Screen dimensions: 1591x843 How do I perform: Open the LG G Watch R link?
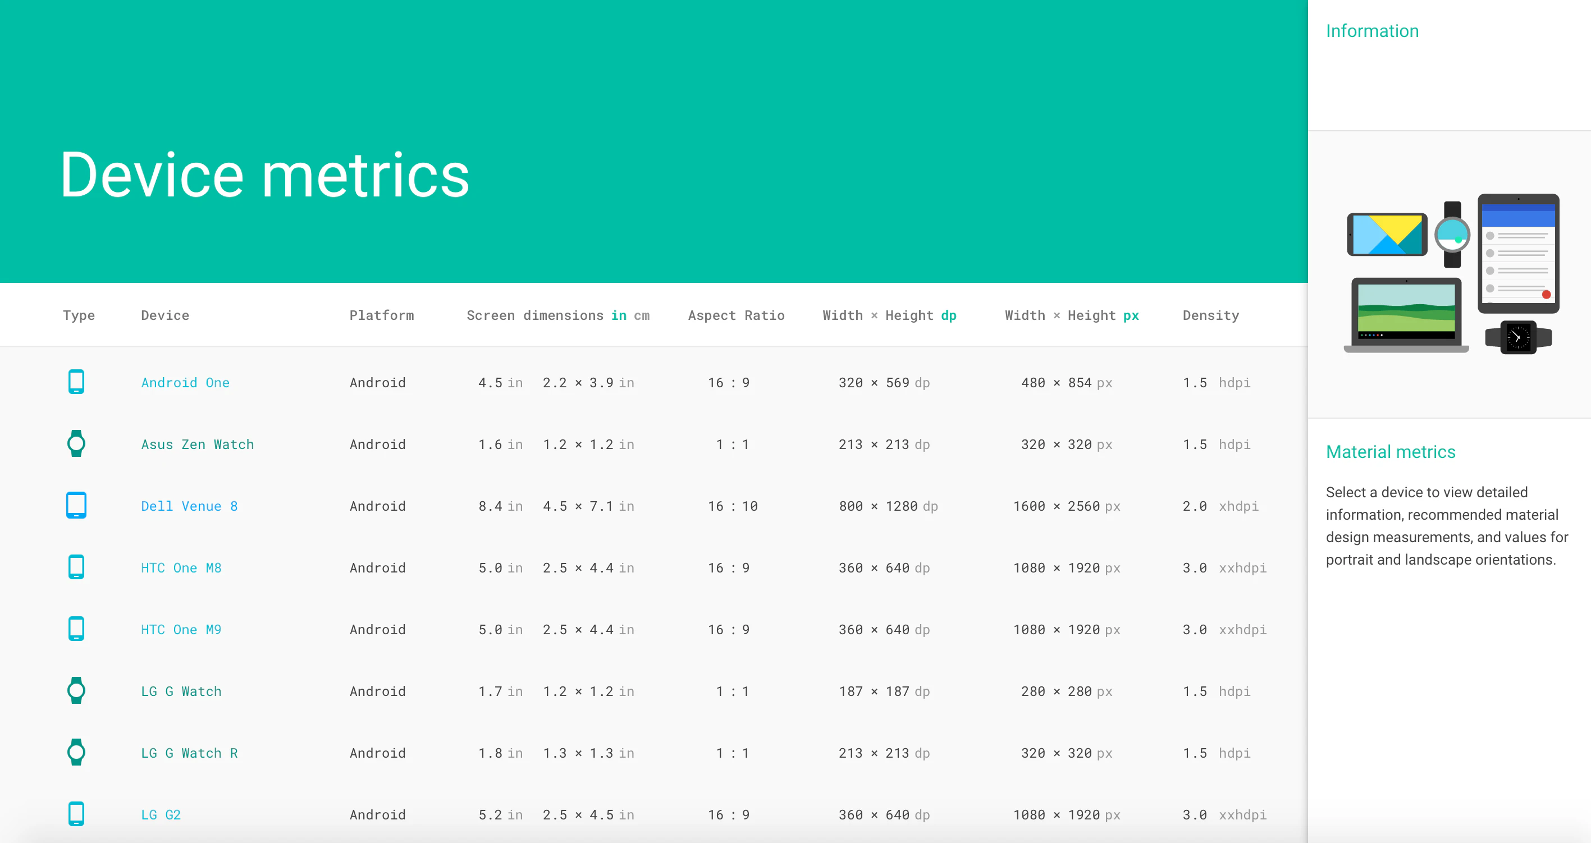coord(189,753)
